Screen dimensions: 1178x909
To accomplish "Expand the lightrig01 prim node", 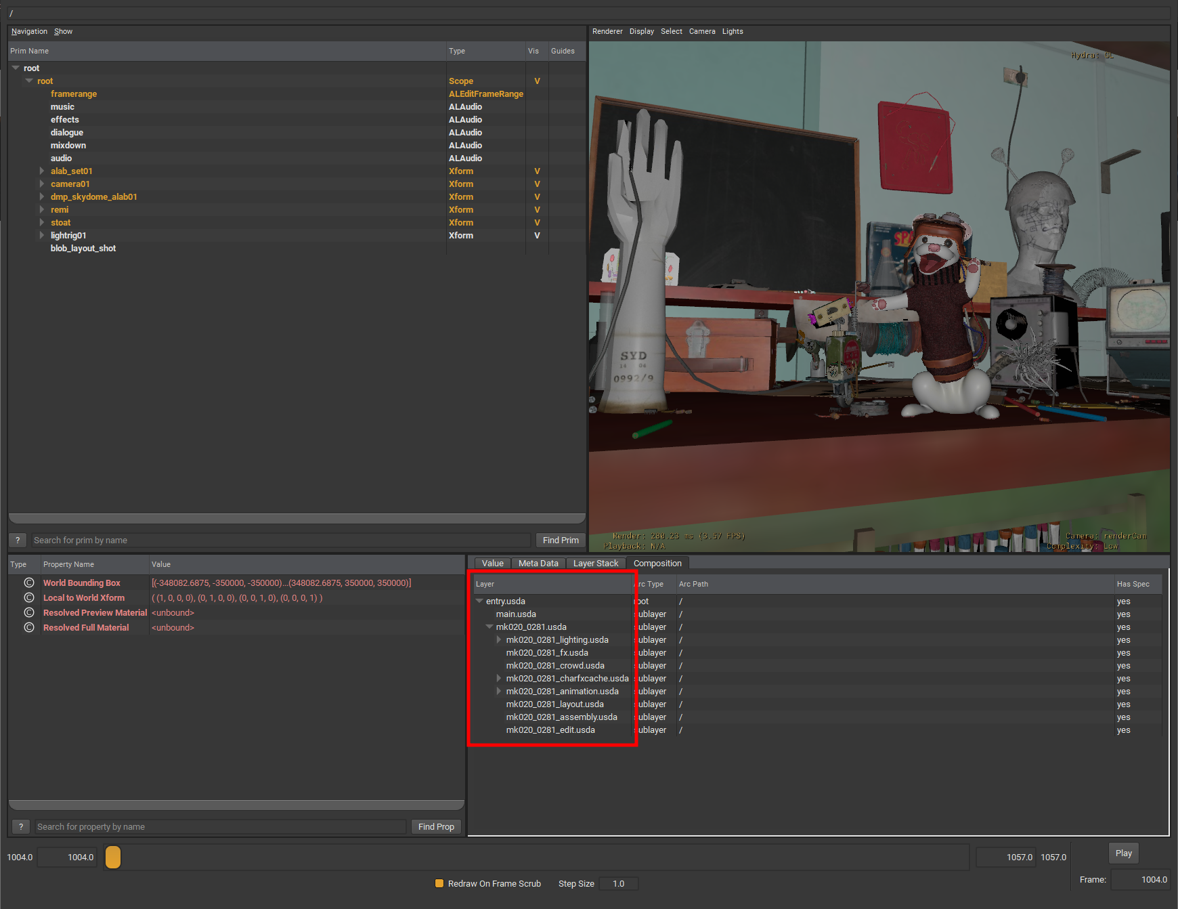I will [42, 236].
